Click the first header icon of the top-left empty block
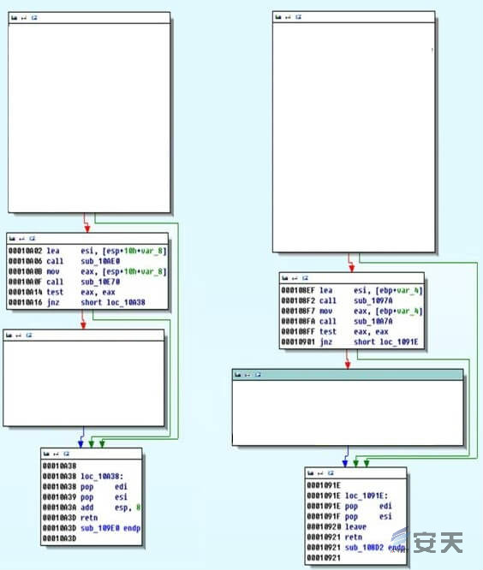This screenshot has width=483, height=570. tap(15, 17)
